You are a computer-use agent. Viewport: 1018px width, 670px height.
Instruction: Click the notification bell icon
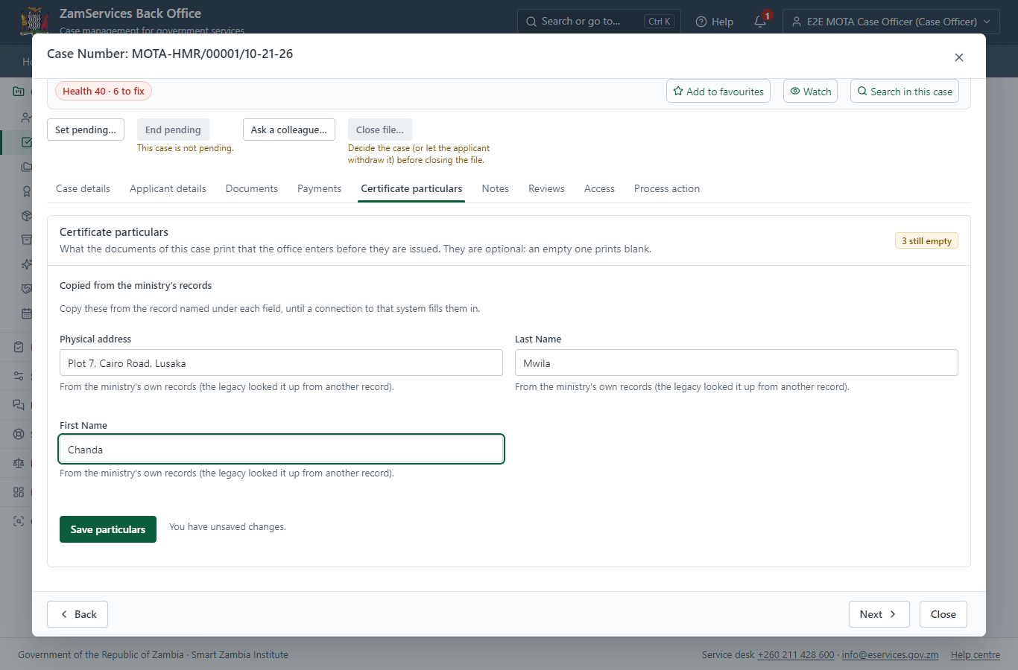click(760, 22)
